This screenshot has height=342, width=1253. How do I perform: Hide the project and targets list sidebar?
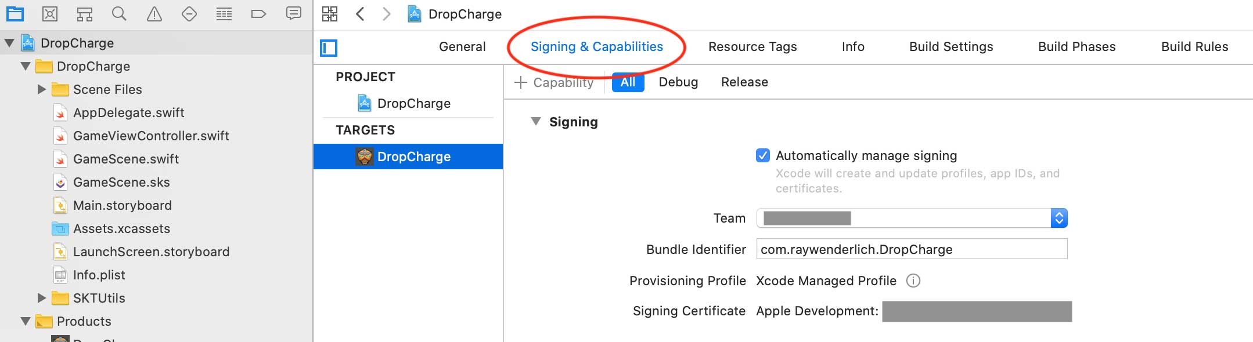pyautogui.click(x=329, y=48)
